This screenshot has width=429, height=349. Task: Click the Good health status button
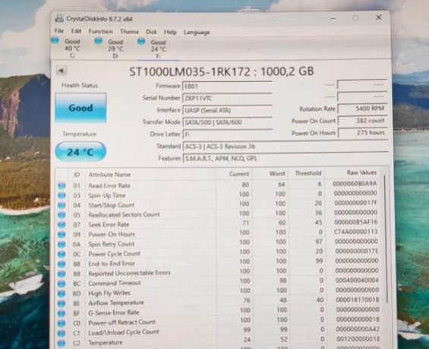click(80, 108)
